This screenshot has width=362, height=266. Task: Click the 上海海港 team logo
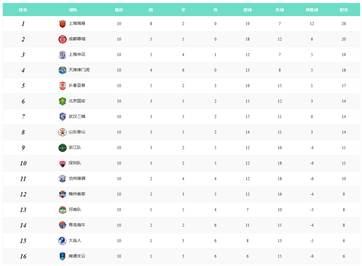[x=62, y=24]
